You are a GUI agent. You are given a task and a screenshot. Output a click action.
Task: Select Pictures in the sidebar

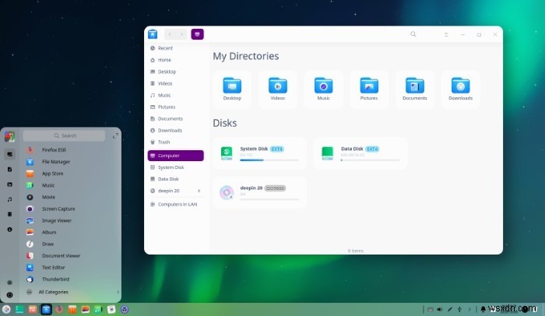pyautogui.click(x=175, y=107)
